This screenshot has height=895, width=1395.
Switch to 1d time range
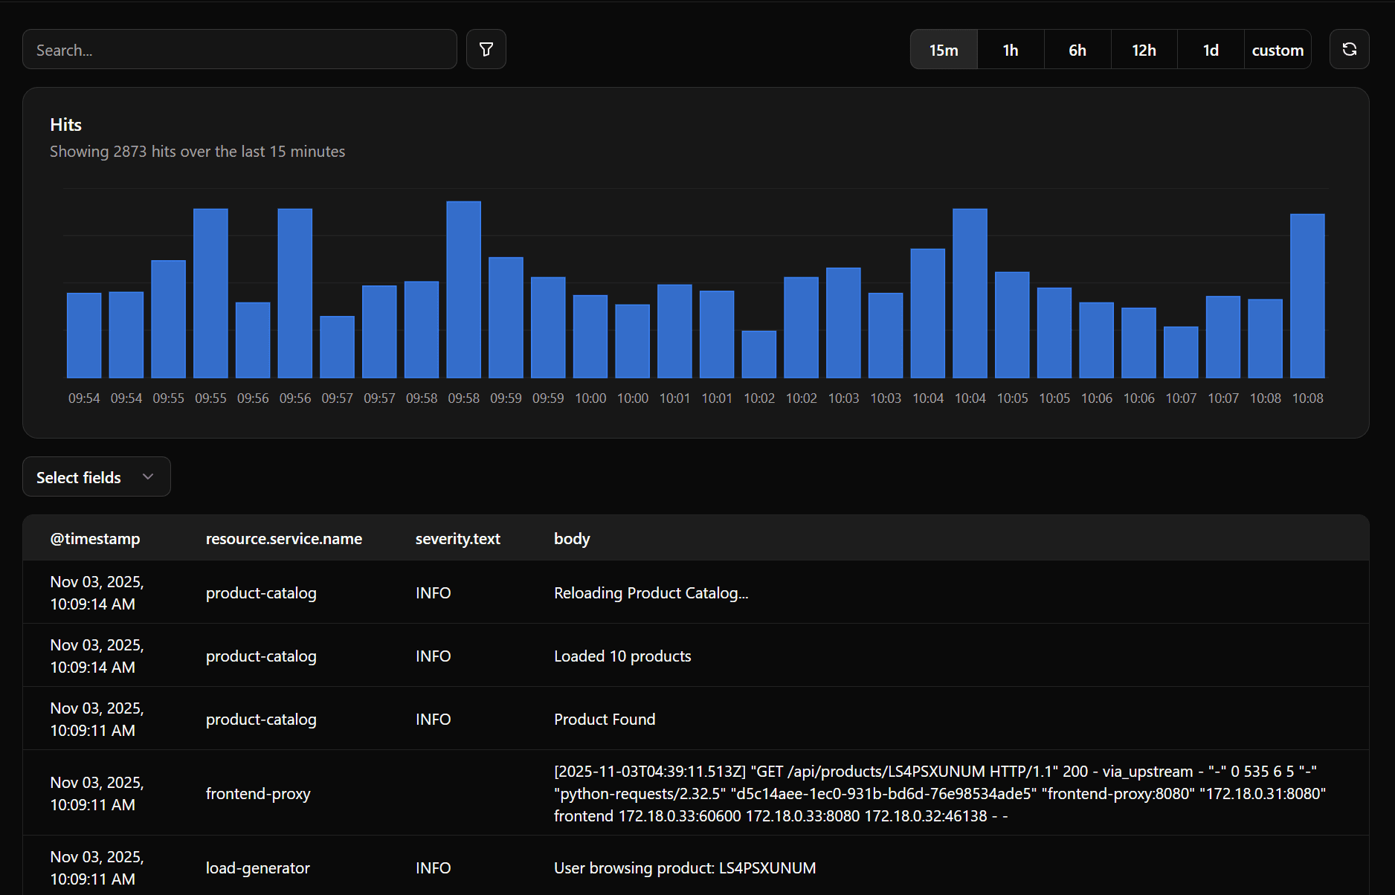coord(1211,50)
